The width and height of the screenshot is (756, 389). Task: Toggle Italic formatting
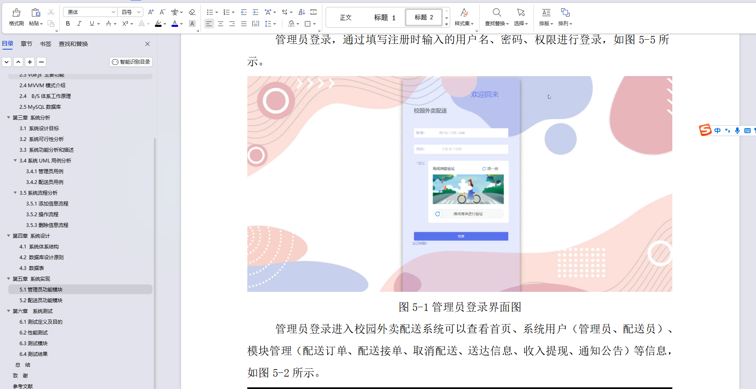80,24
